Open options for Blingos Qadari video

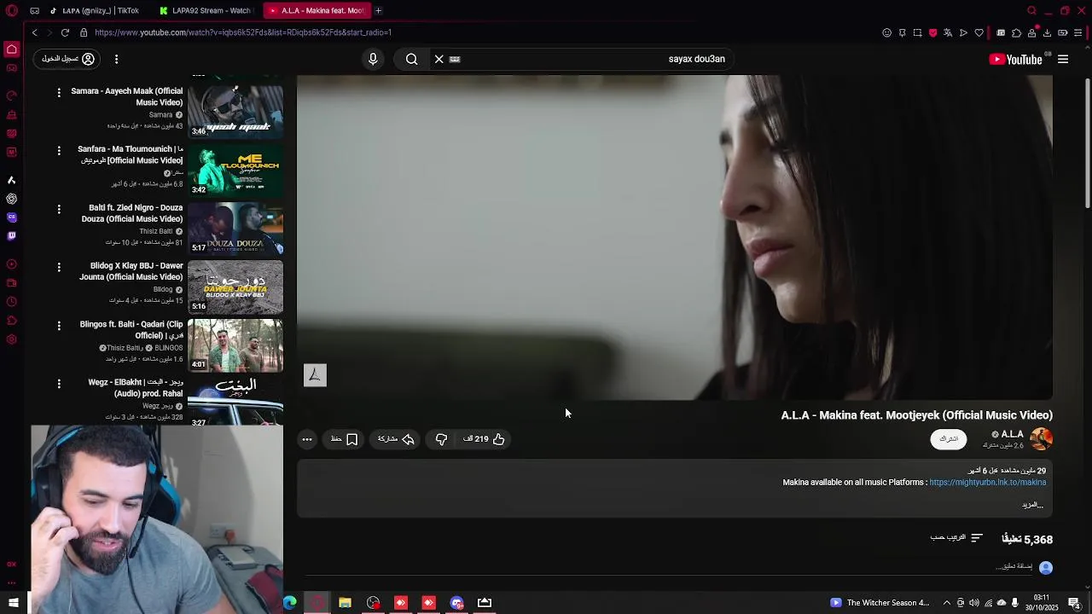pos(59,325)
